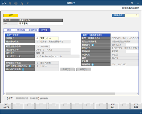The image size is (142, 114).
Task: Click the 市区町村 field 杉並区
Action: tap(124, 55)
